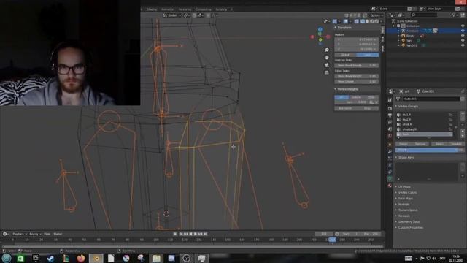Jump to timeline end frame button
This screenshot has width=467, height=263.
206,234
